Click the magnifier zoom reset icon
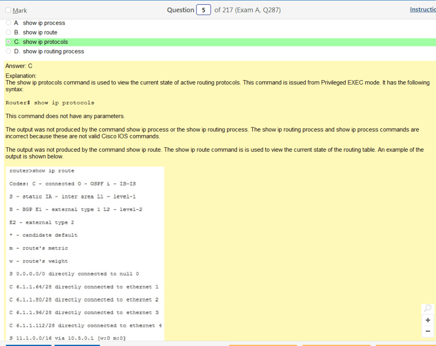This screenshot has width=436, height=346. pos(427,308)
